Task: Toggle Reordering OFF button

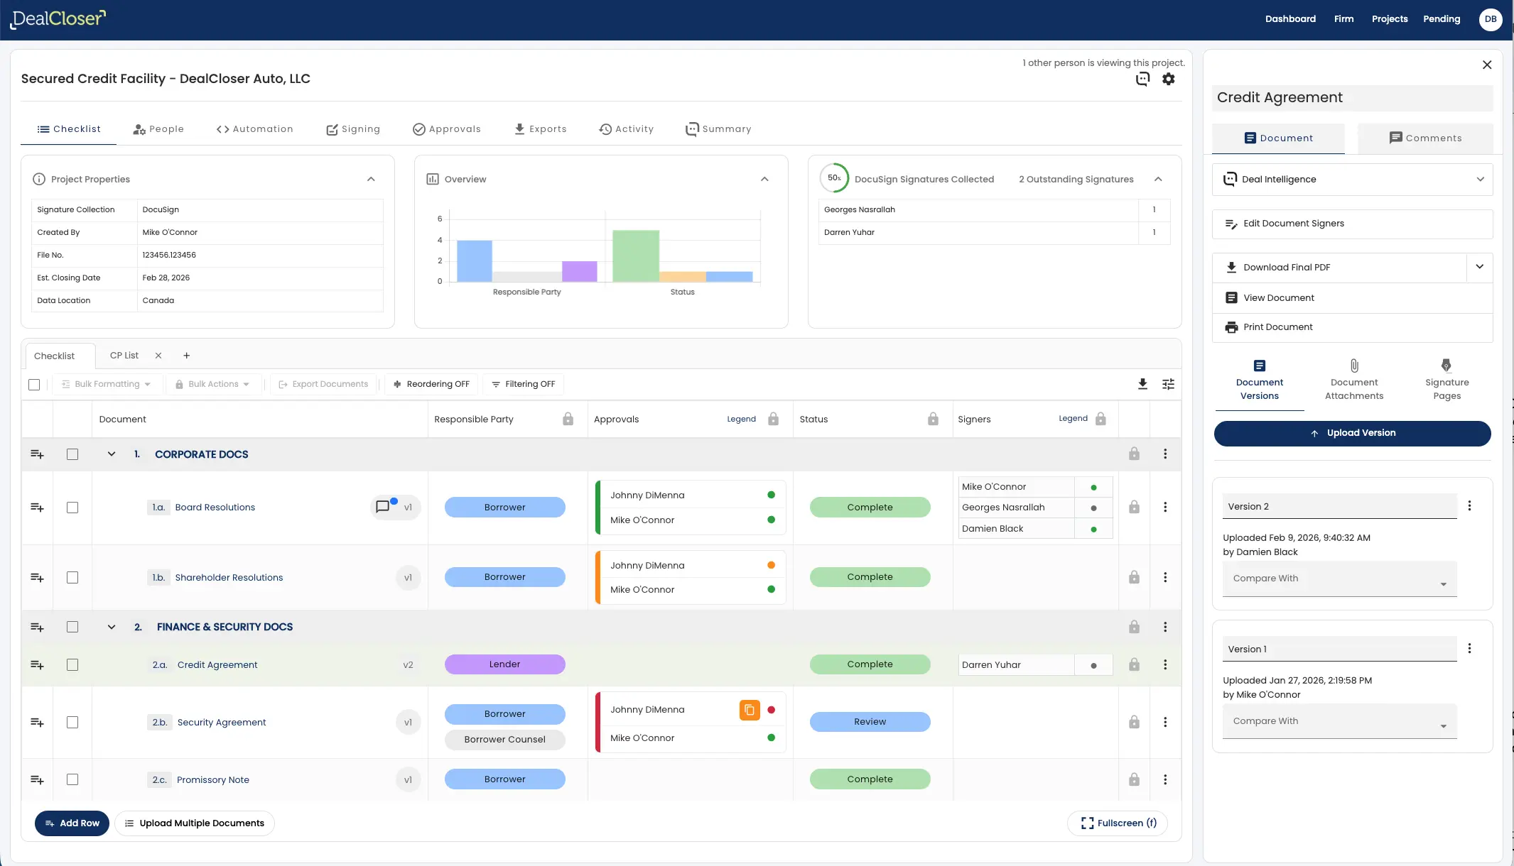Action: [431, 384]
